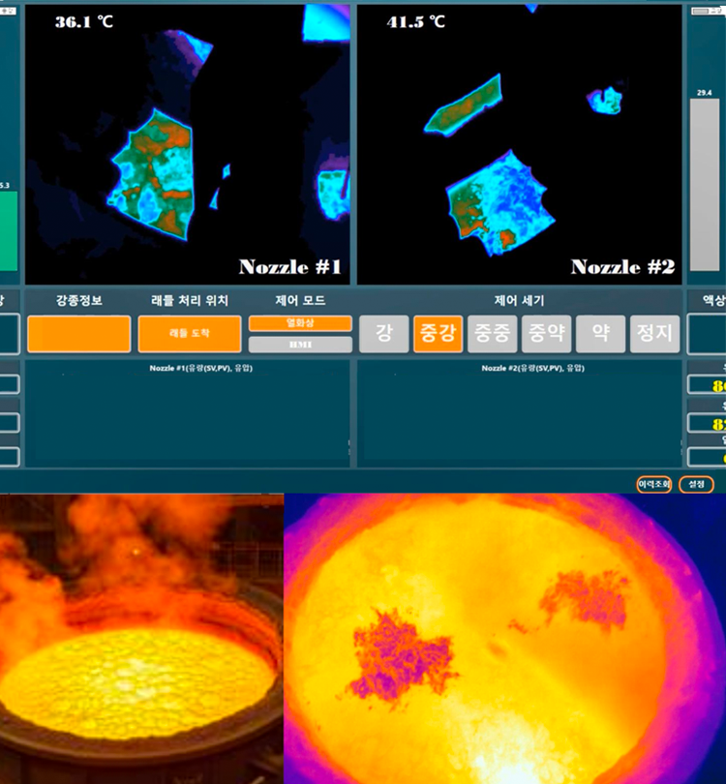The image size is (726, 784).
Task: Open the 이력조회 history lookup
Action: click(x=653, y=484)
